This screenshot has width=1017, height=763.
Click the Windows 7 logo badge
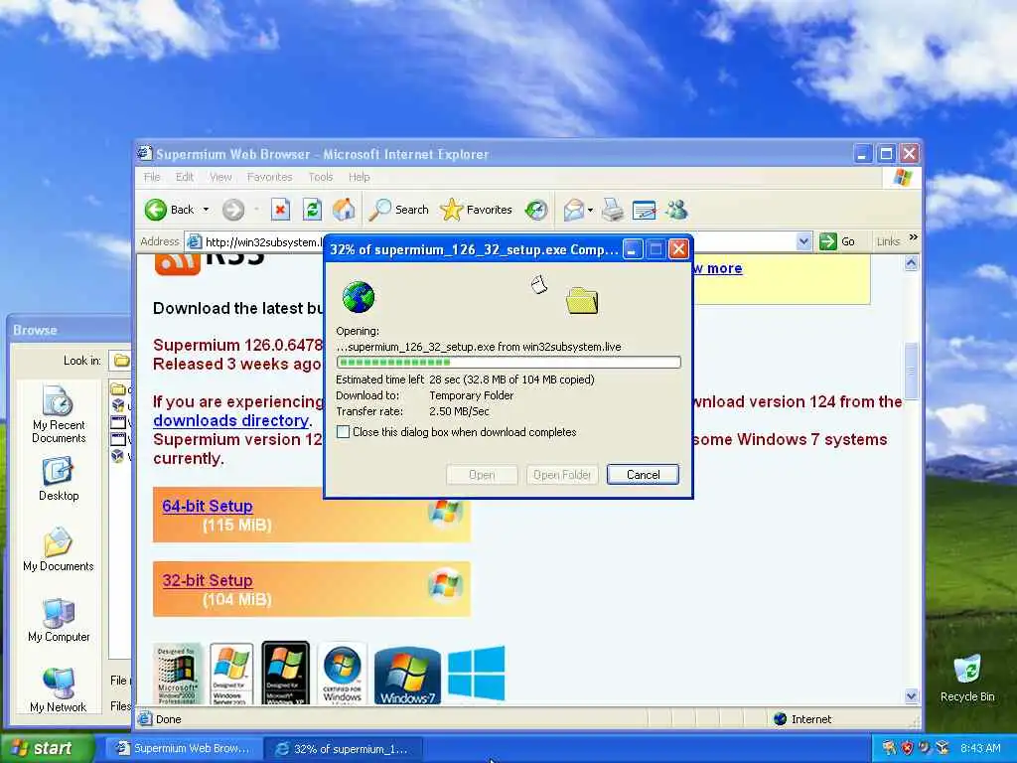tap(407, 676)
